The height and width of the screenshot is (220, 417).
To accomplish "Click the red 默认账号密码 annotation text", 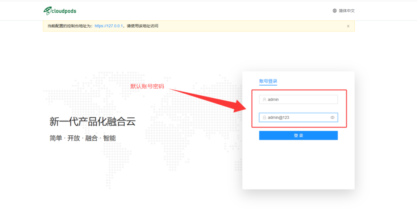I will coord(147,86).
